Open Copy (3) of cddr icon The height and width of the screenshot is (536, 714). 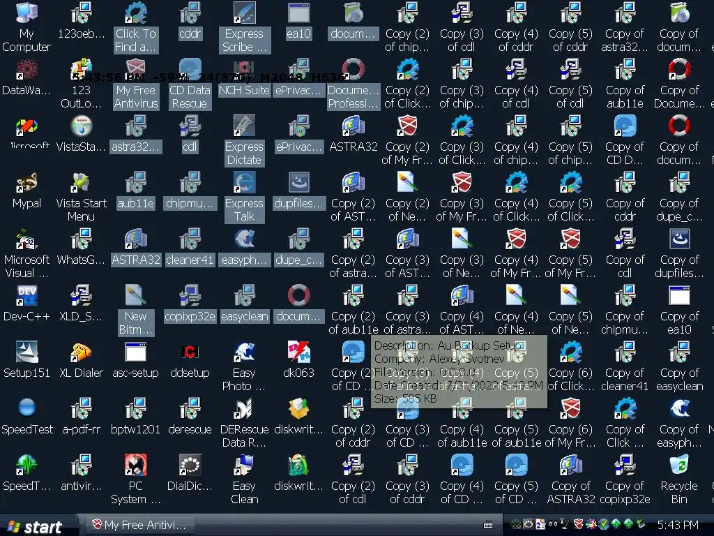(x=407, y=466)
